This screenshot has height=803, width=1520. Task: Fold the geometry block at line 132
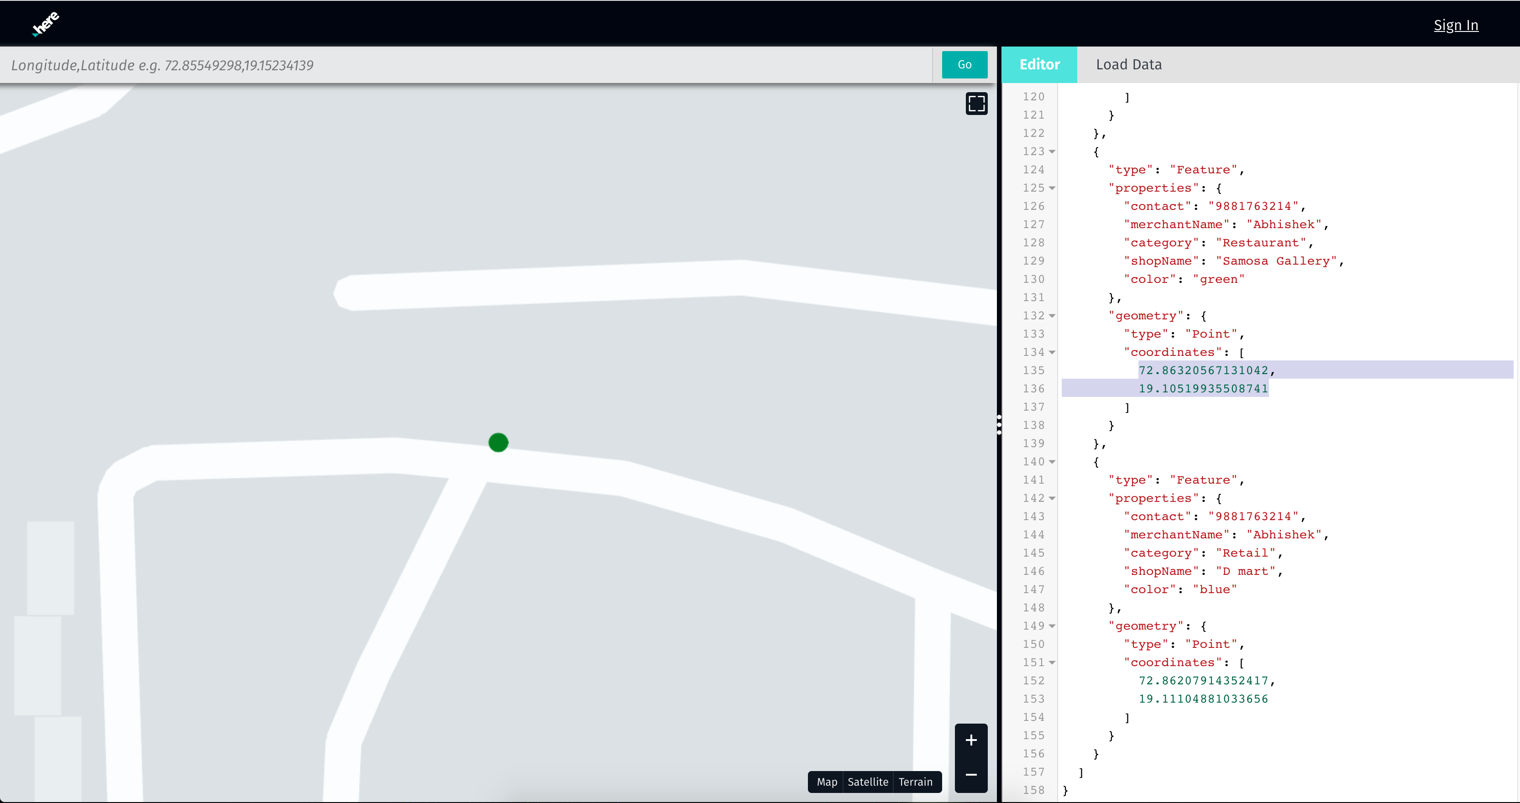click(x=1052, y=316)
